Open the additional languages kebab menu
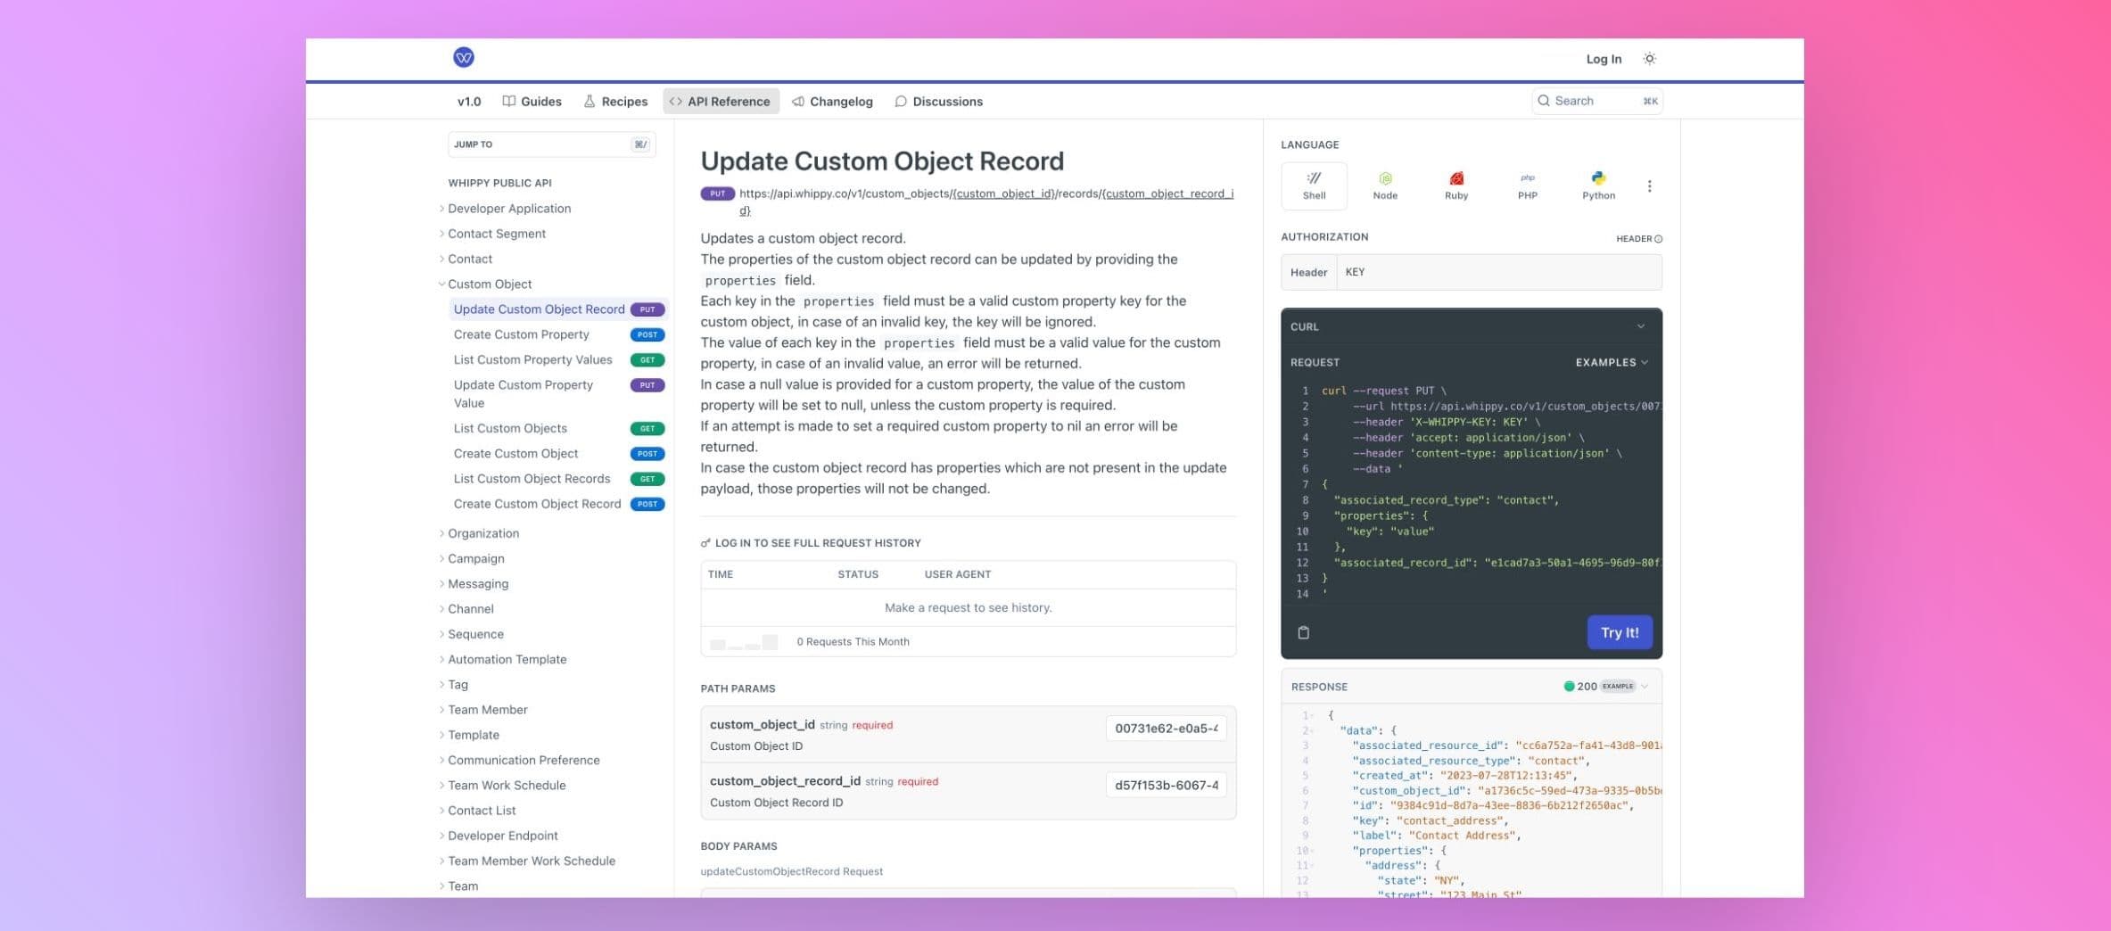Screen dimensions: 2111x931 [x=1649, y=185]
